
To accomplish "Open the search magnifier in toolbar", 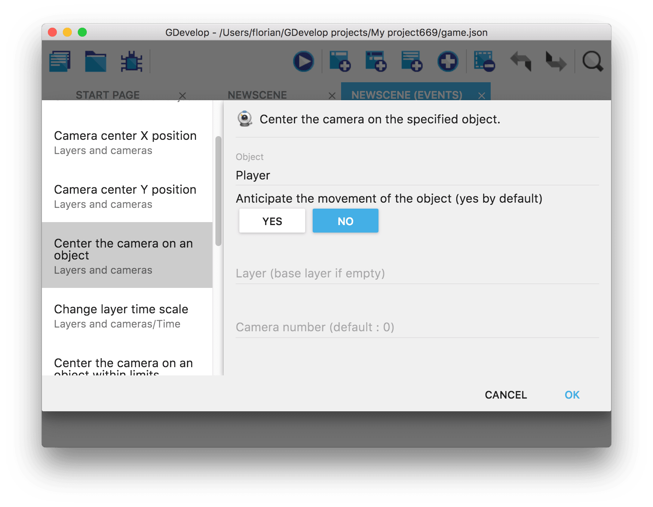I will pos(593,61).
